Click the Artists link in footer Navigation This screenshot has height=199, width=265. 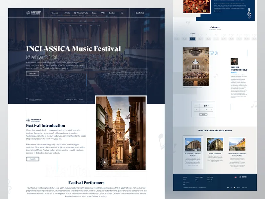coord(184,181)
